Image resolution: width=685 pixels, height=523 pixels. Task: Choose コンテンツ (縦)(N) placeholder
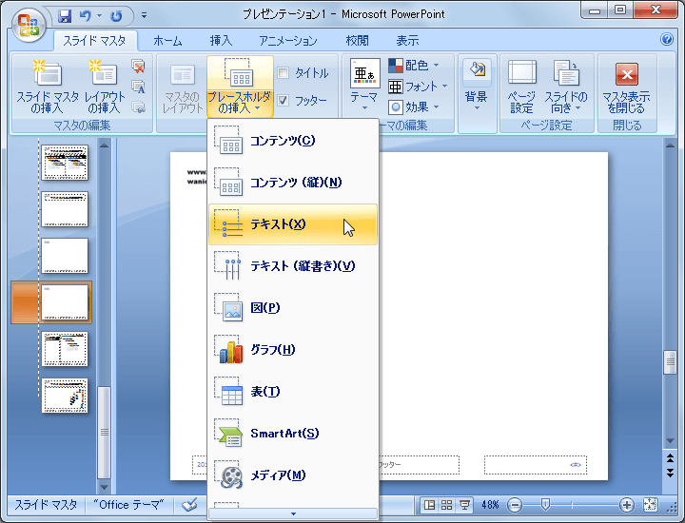[x=293, y=183]
